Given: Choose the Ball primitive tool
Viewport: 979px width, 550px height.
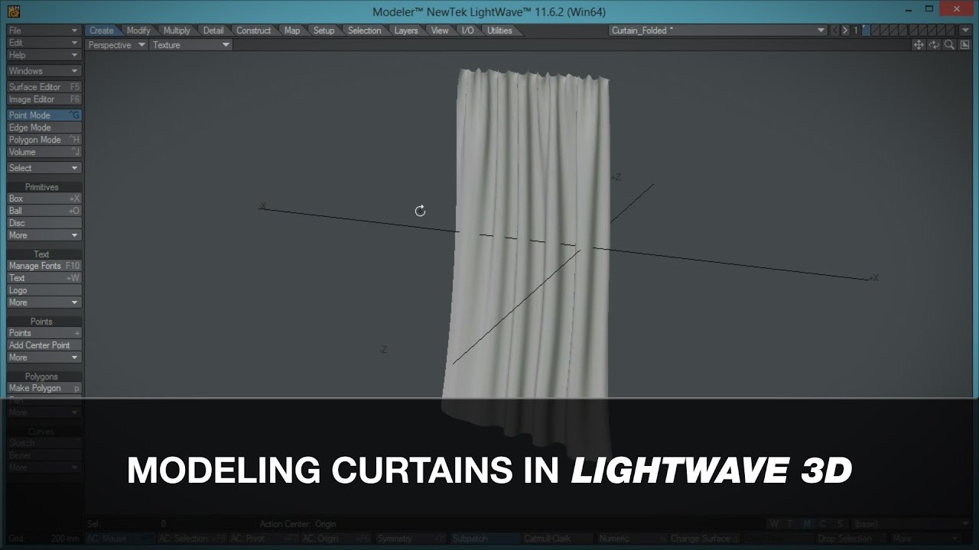Looking at the screenshot, I should (x=44, y=211).
